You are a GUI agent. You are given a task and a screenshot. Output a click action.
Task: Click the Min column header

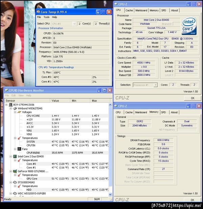pos(80,101)
